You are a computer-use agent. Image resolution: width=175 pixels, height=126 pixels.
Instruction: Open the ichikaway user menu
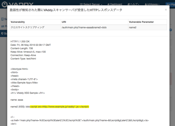point(152,4)
